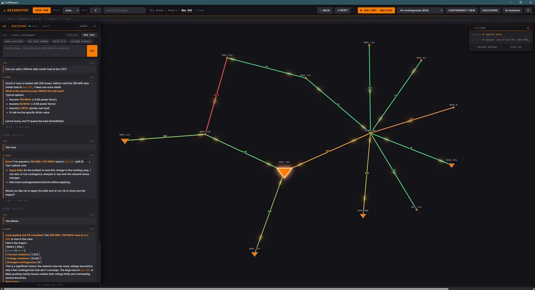535x290 pixels.
Task: Click 'Bus 242' breadcrumb
Action: point(187,10)
